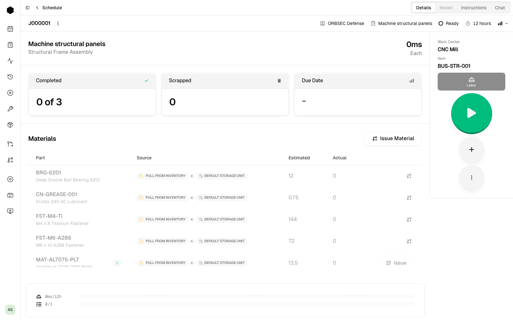
Task: Click the BUS-STR-001 item code
Action: pos(454,66)
